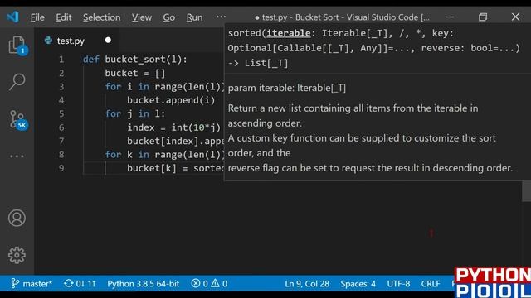Image resolution: width=531 pixels, height=298 pixels.
Task: Click the VS Code logo icon
Action: [x=13, y=17]
